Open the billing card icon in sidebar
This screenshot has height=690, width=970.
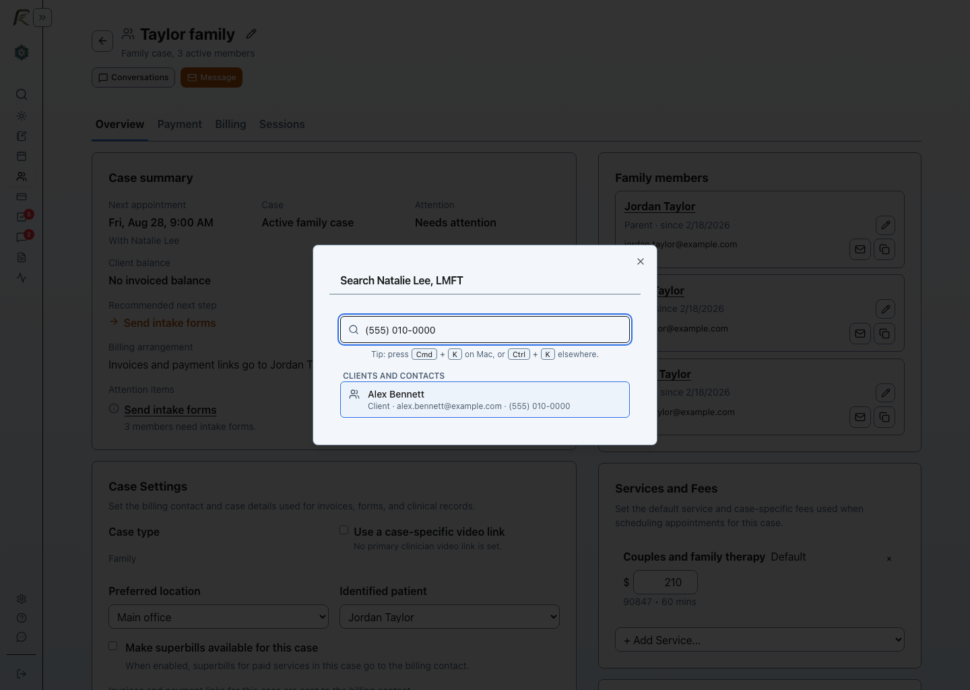[22, 197]
